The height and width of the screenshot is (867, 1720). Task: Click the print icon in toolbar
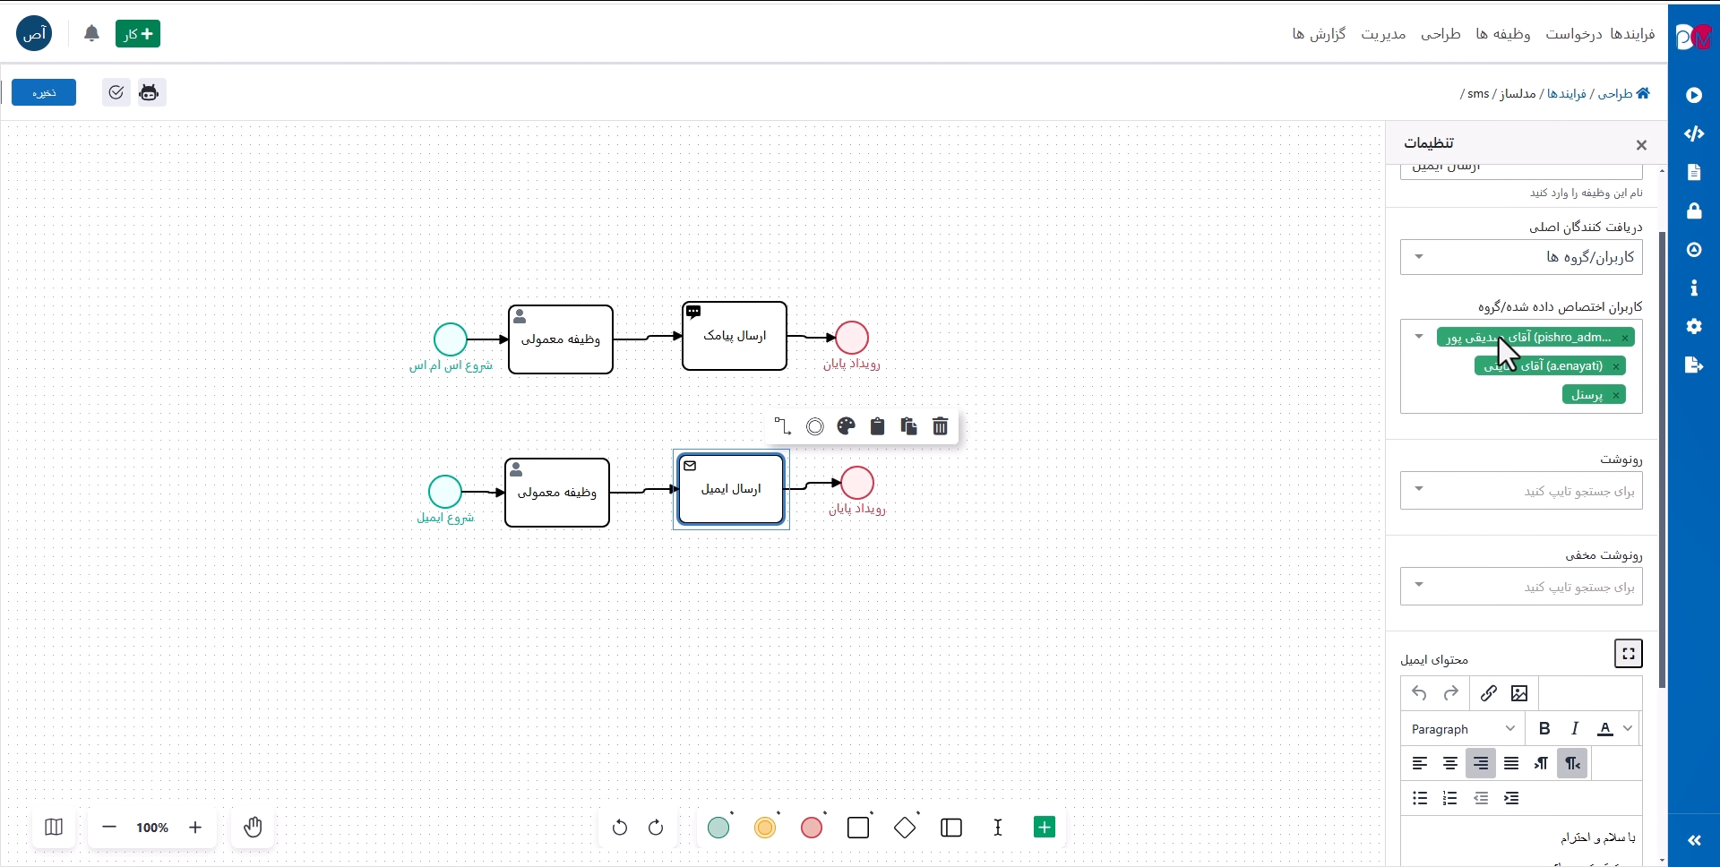(x=149, y=92)
